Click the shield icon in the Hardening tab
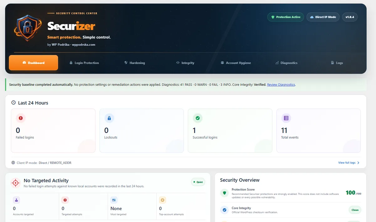Viewport: 376px width, 222px height. tap(126, 63)
